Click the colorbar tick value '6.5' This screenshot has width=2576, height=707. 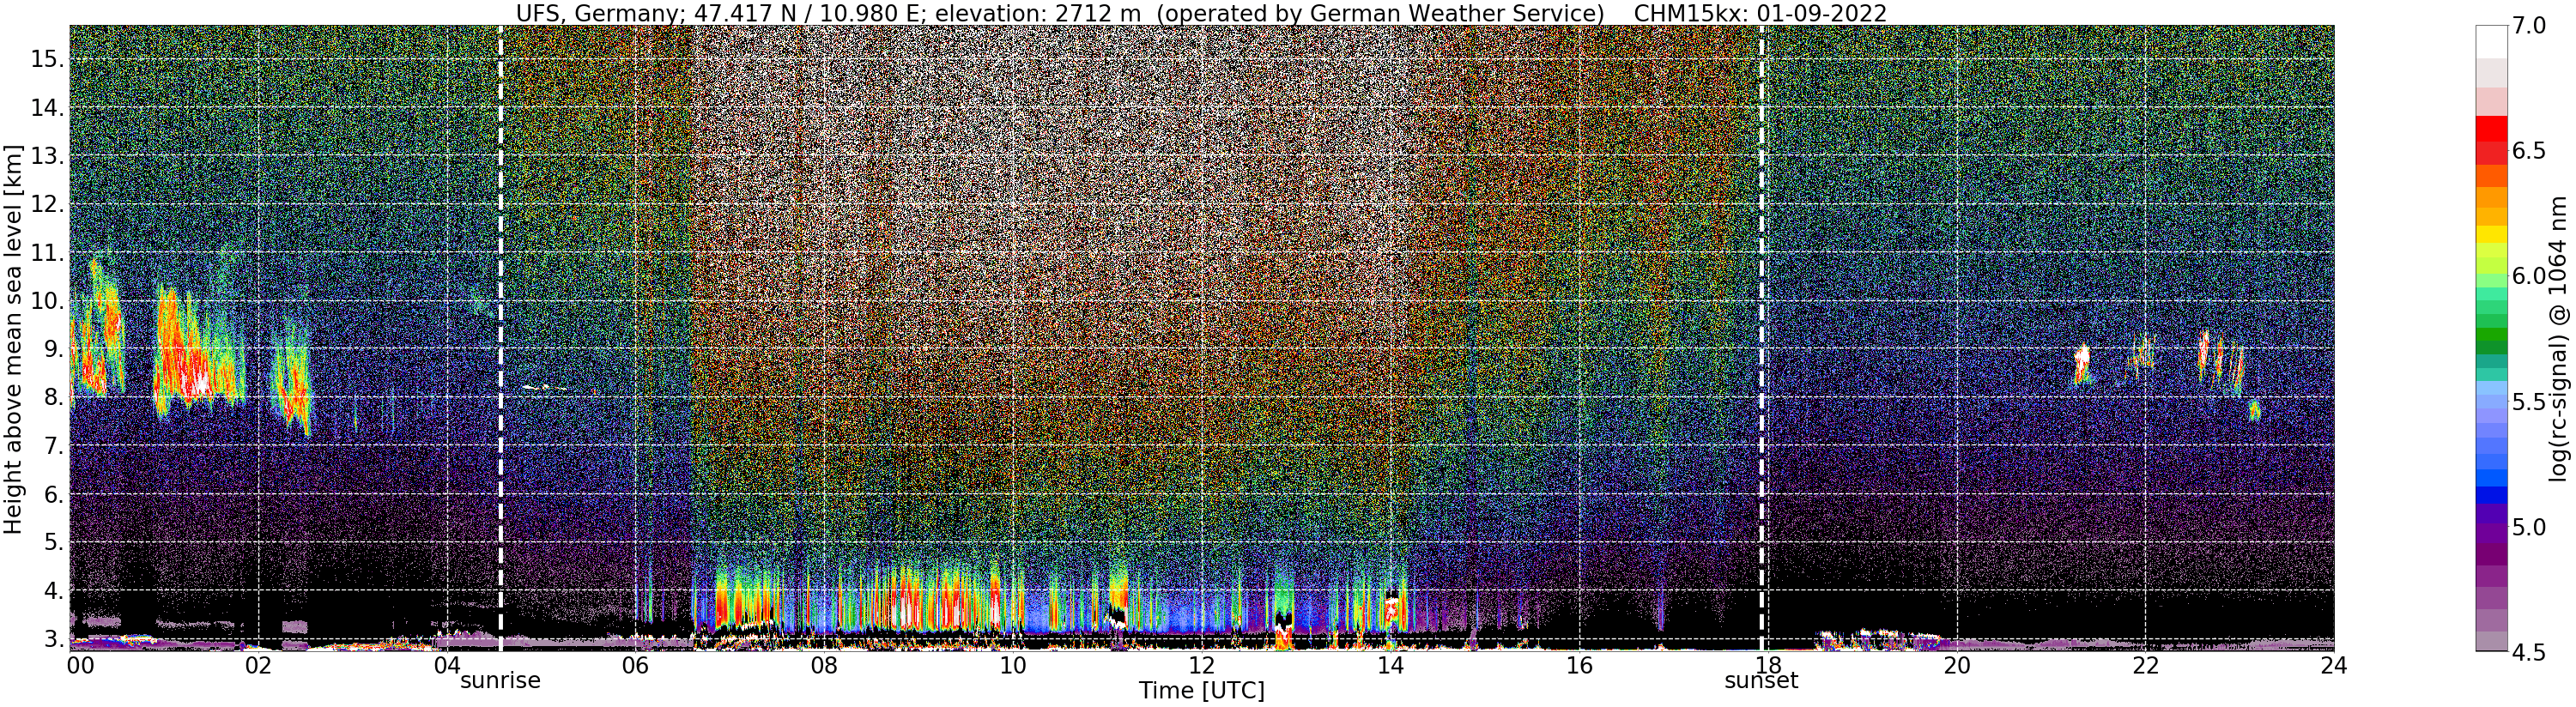pyautogui.click(x=2530, y=151)
